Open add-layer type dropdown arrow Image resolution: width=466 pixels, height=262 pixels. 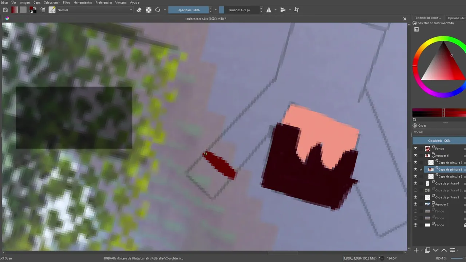tap(421, 250)
